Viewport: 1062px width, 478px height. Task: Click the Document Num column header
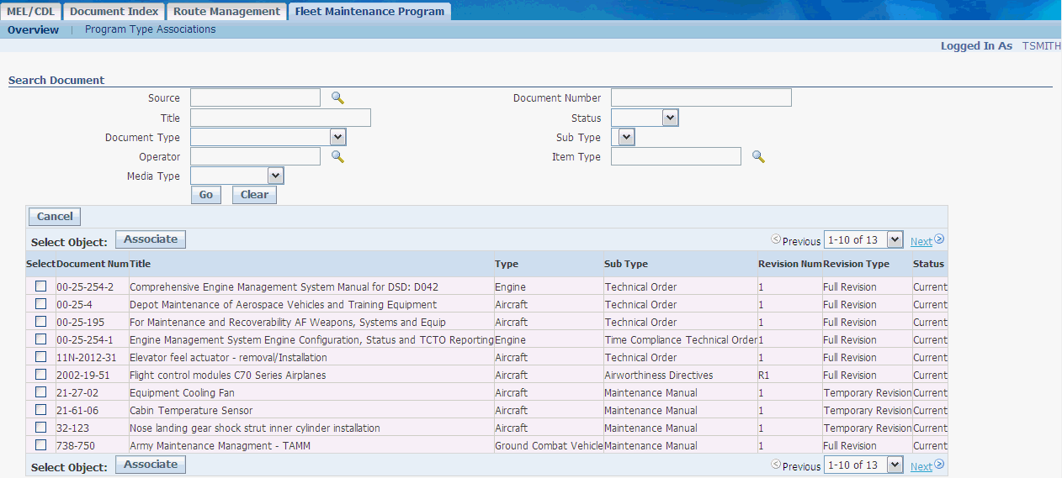(x=93, y=264)
